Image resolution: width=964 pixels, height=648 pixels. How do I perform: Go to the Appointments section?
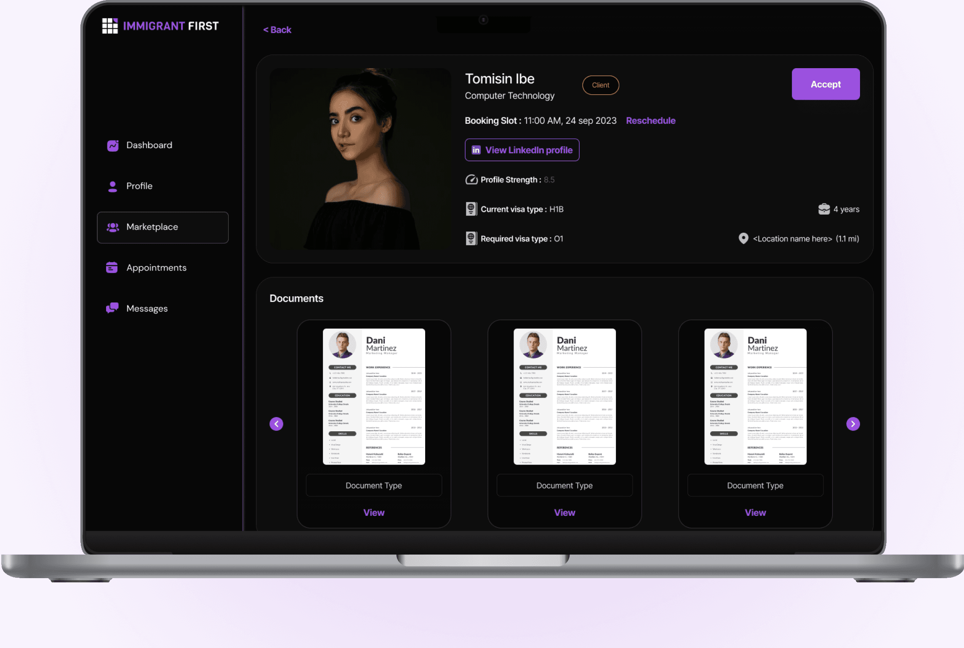[x=162, y=268]
